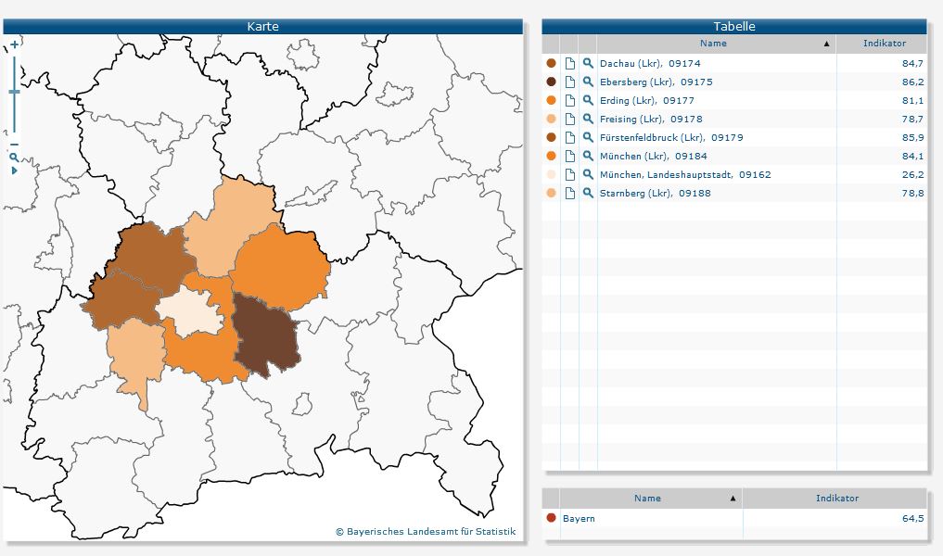Expand the map tools arrow below the magnifier
This screenshot has width=943, height=556.
coord(14,171)
